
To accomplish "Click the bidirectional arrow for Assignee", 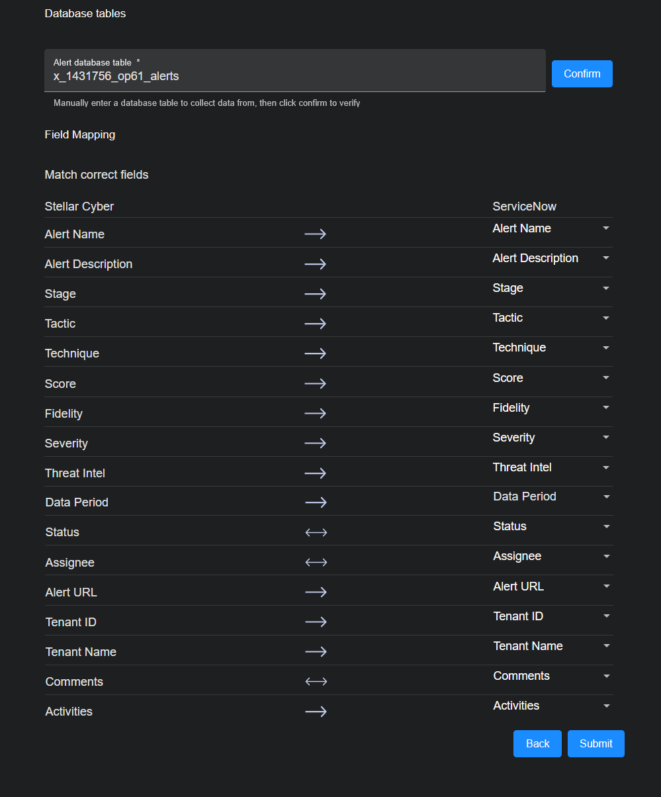I will 316,562.
